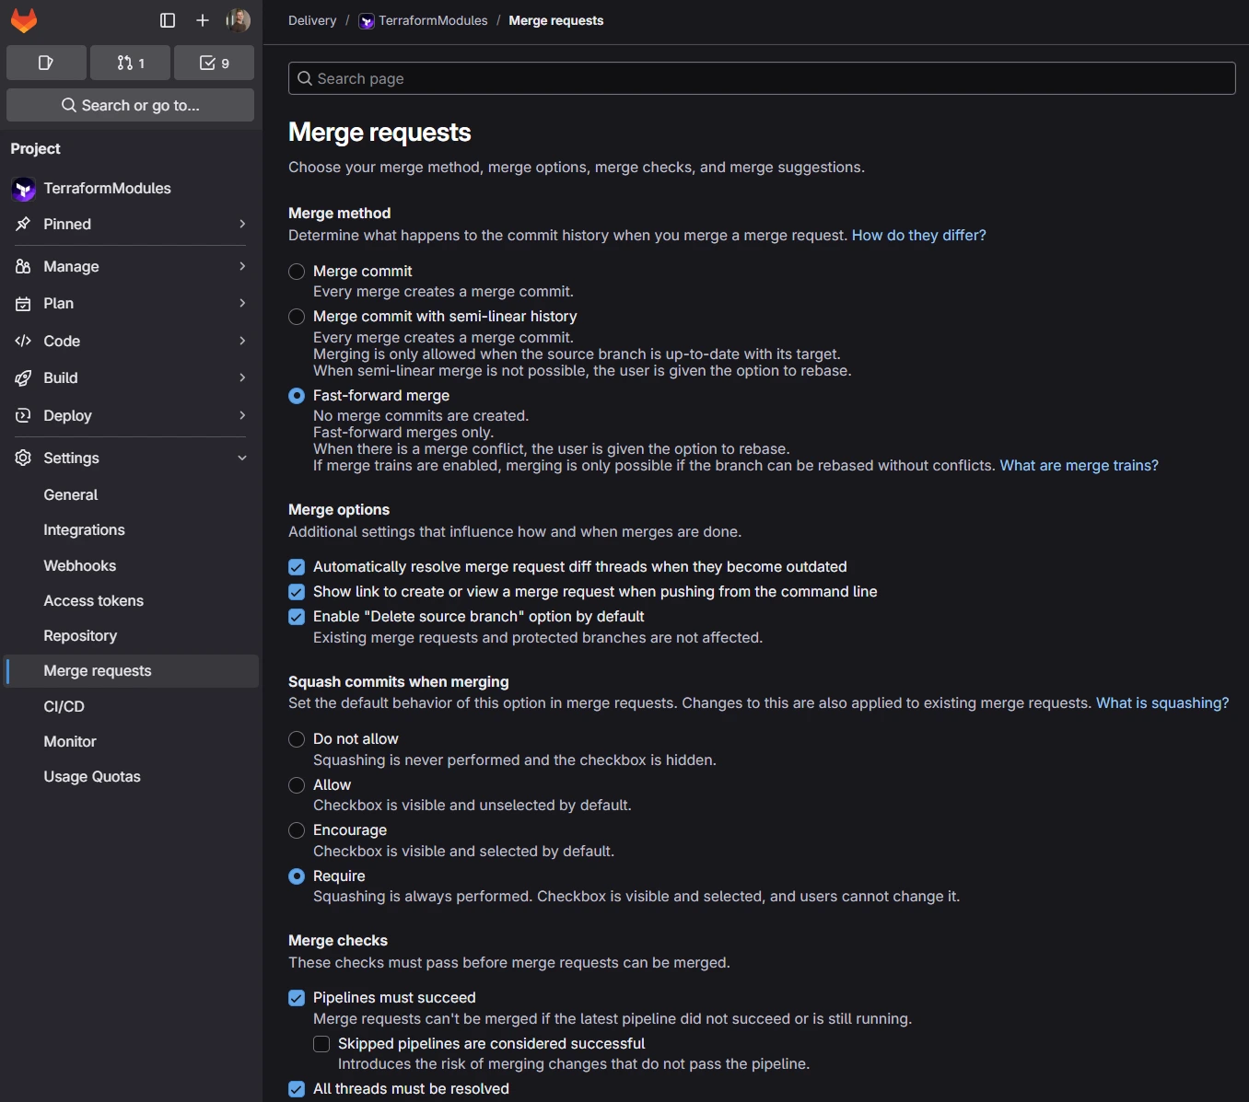Click Merge requests breadcrumb
Viewport: 1249px width, 1102px height.
tap(556, 20)
